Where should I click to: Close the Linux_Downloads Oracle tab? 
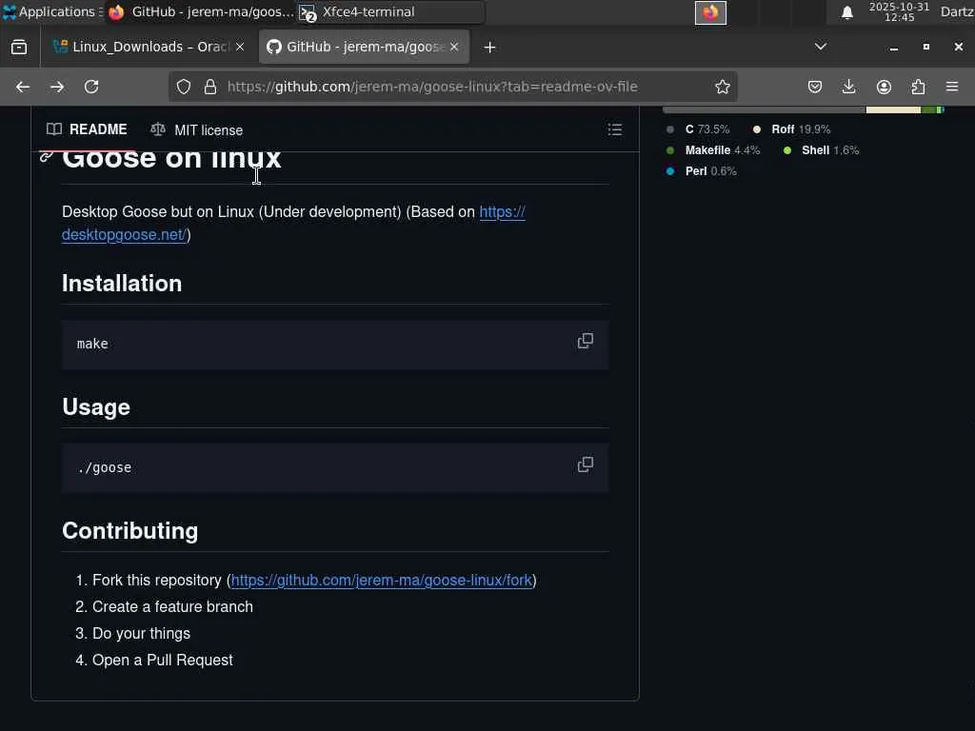(x=240, y=48)
